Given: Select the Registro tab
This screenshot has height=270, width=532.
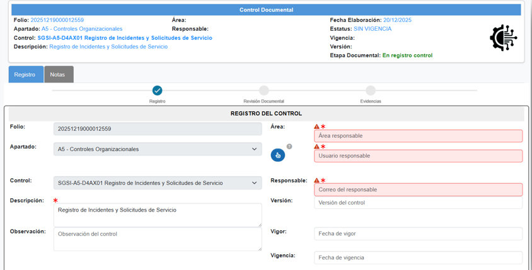Looking at the screenshot, I should pyautogui.click(x=25, y=74).
